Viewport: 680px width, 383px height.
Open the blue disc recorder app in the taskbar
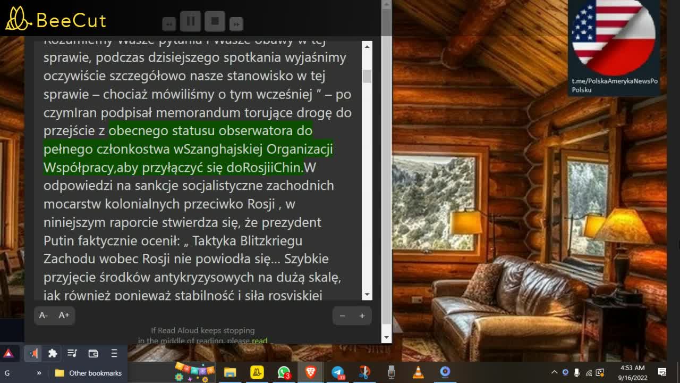coord(445,372)
